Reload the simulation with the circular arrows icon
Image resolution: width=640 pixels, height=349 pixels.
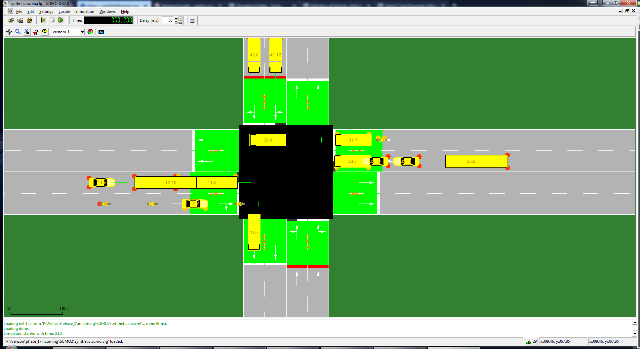click(29, 20)
